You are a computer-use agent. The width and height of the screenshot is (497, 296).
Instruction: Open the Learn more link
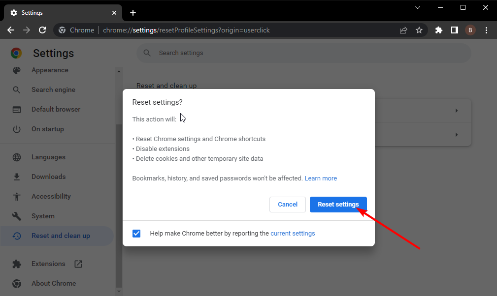(321, 178)
